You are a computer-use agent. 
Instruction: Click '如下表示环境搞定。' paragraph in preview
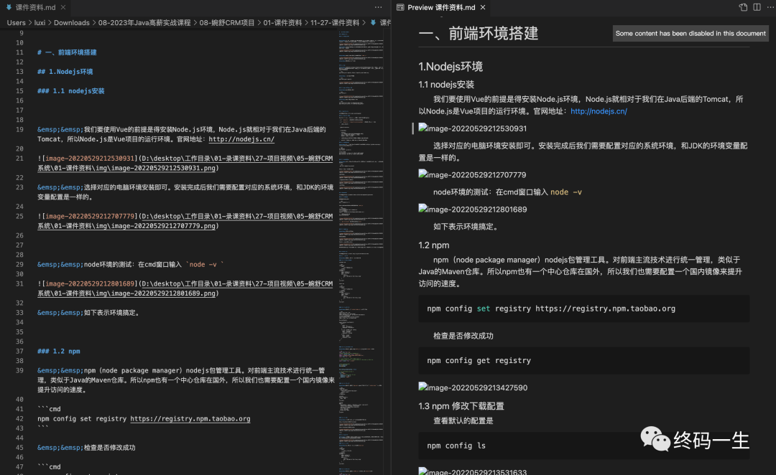(467, 227)
